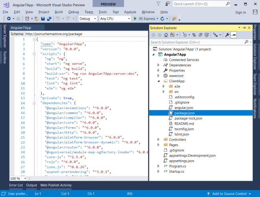The image size is (260, 197).
Task: Click the Navigate Backward toolbar arrow
Action: [9, 19]
